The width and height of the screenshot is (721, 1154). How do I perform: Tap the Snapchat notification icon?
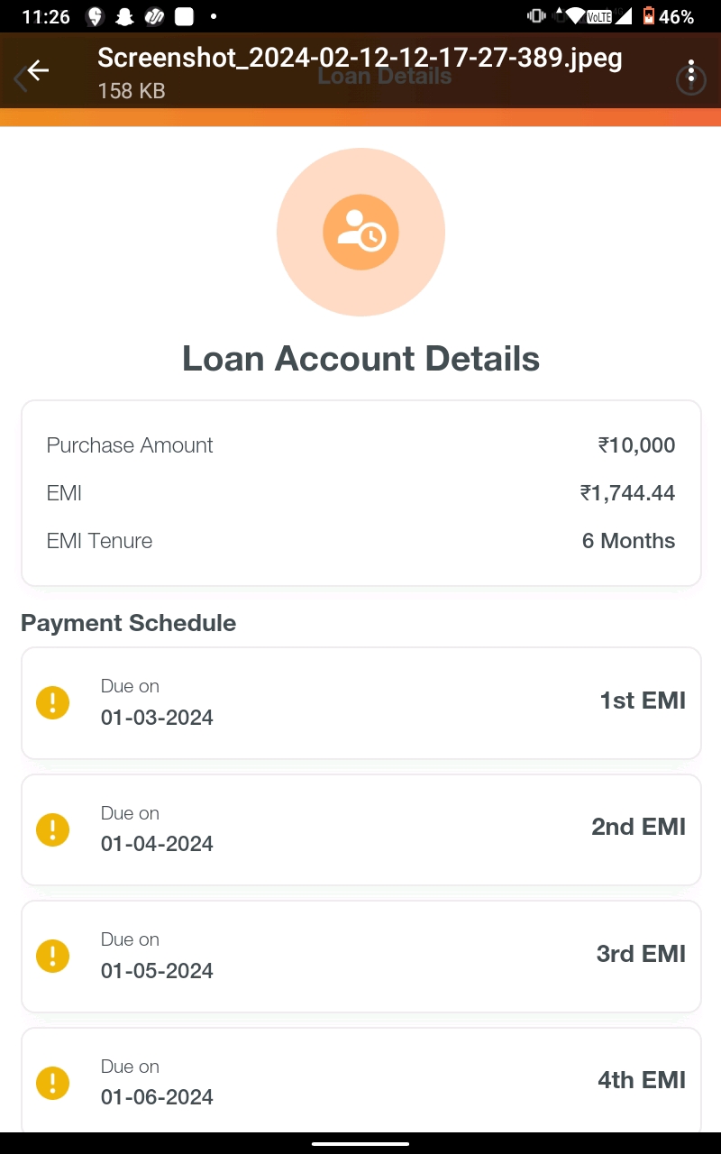pyautogui.click(x=123, y=16)
